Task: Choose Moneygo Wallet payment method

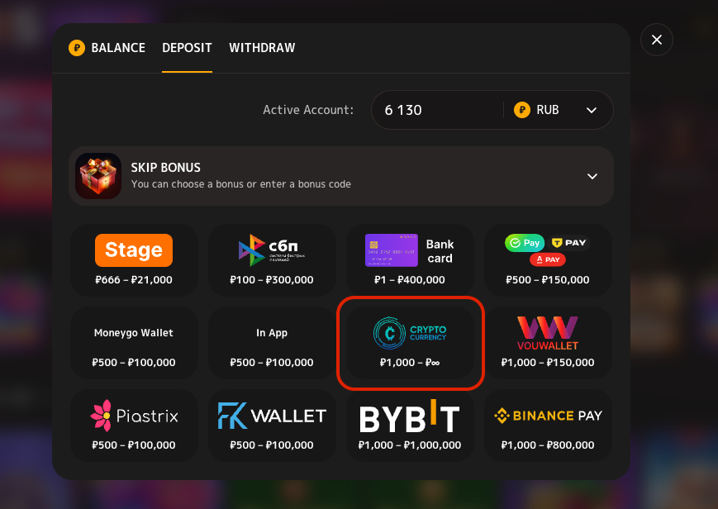Action: (x=134, y=343)
